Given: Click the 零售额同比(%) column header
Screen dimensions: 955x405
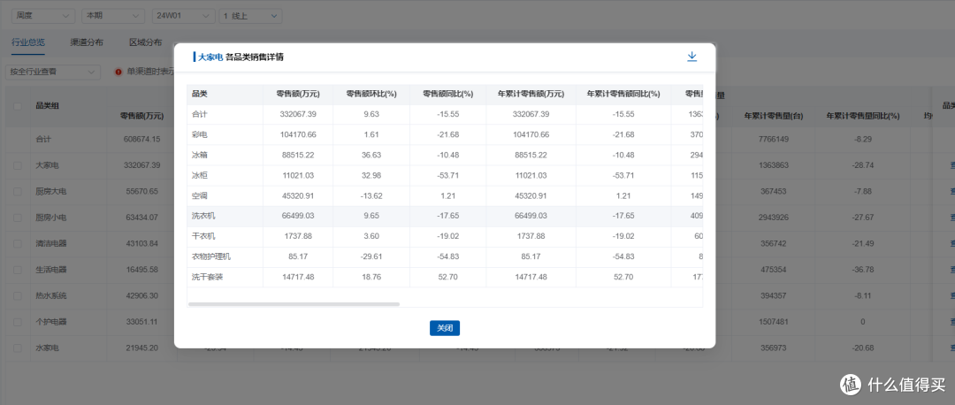Looking at the screenshot, I should [447, 94].
